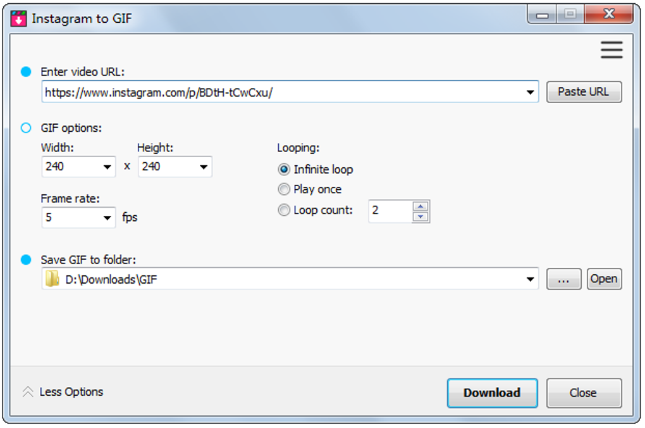The height and width of the screenshot is (428, 645).
Task: Open the Width dropdown
Action: click(107, 167)
